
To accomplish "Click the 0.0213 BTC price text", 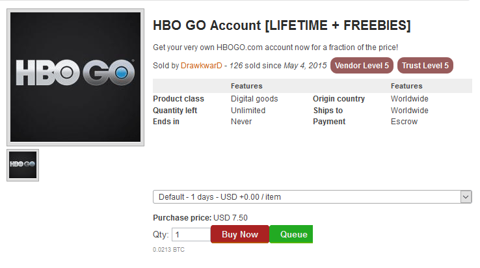I will tap(168, 250).
